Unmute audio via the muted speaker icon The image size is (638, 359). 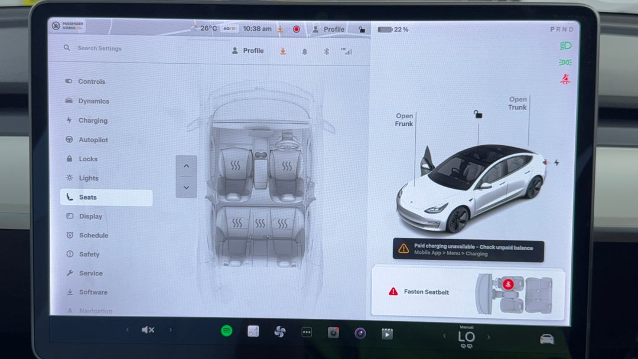pos(148,330)
